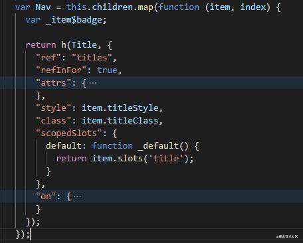Image resolution: width=303 pixels, height=243 pixels.
Task: Click item.titleClass expression
Action: tap(120, 121)
